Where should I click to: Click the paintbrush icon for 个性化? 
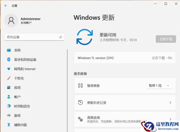[9, 78]
